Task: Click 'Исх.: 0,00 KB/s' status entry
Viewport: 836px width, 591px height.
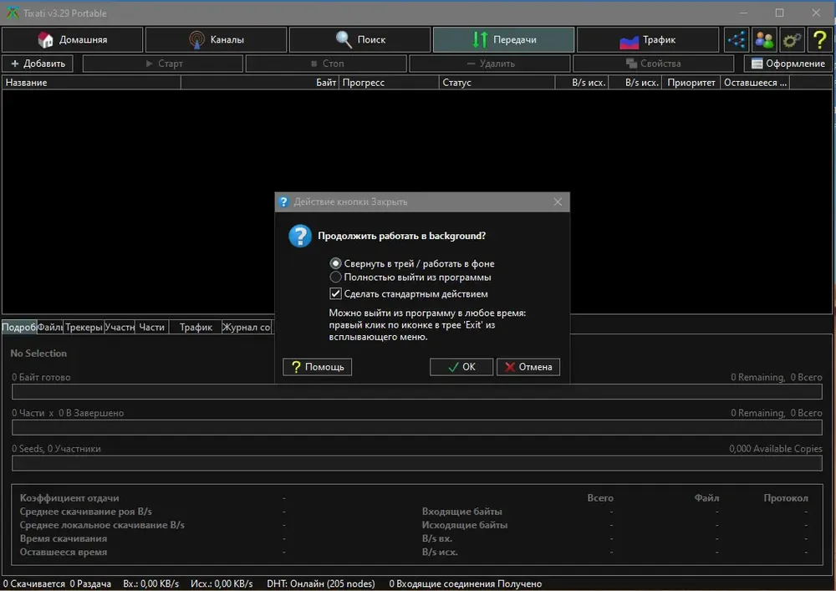Action: (222, 583)
